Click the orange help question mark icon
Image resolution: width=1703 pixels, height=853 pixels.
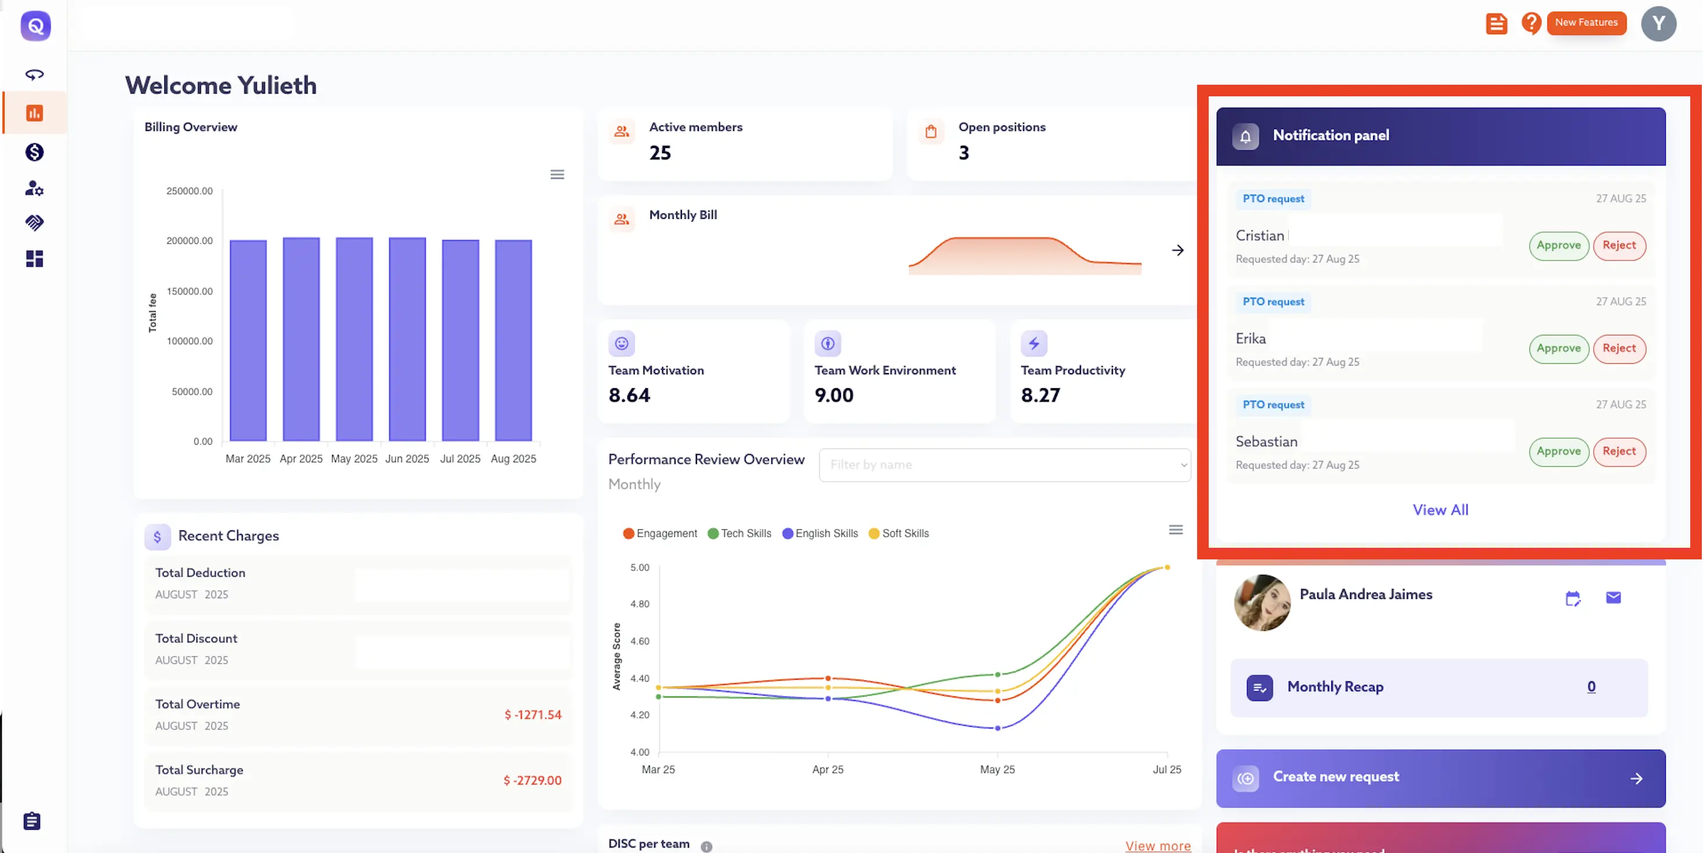(x=1530, y=23)
